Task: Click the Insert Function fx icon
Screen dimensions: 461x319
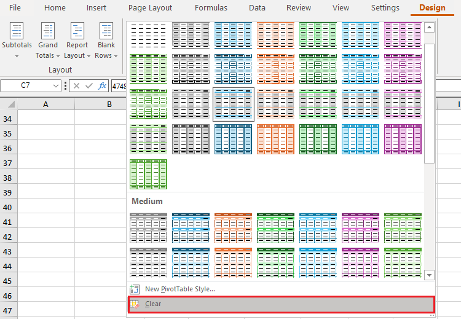Action: [103, 85]
